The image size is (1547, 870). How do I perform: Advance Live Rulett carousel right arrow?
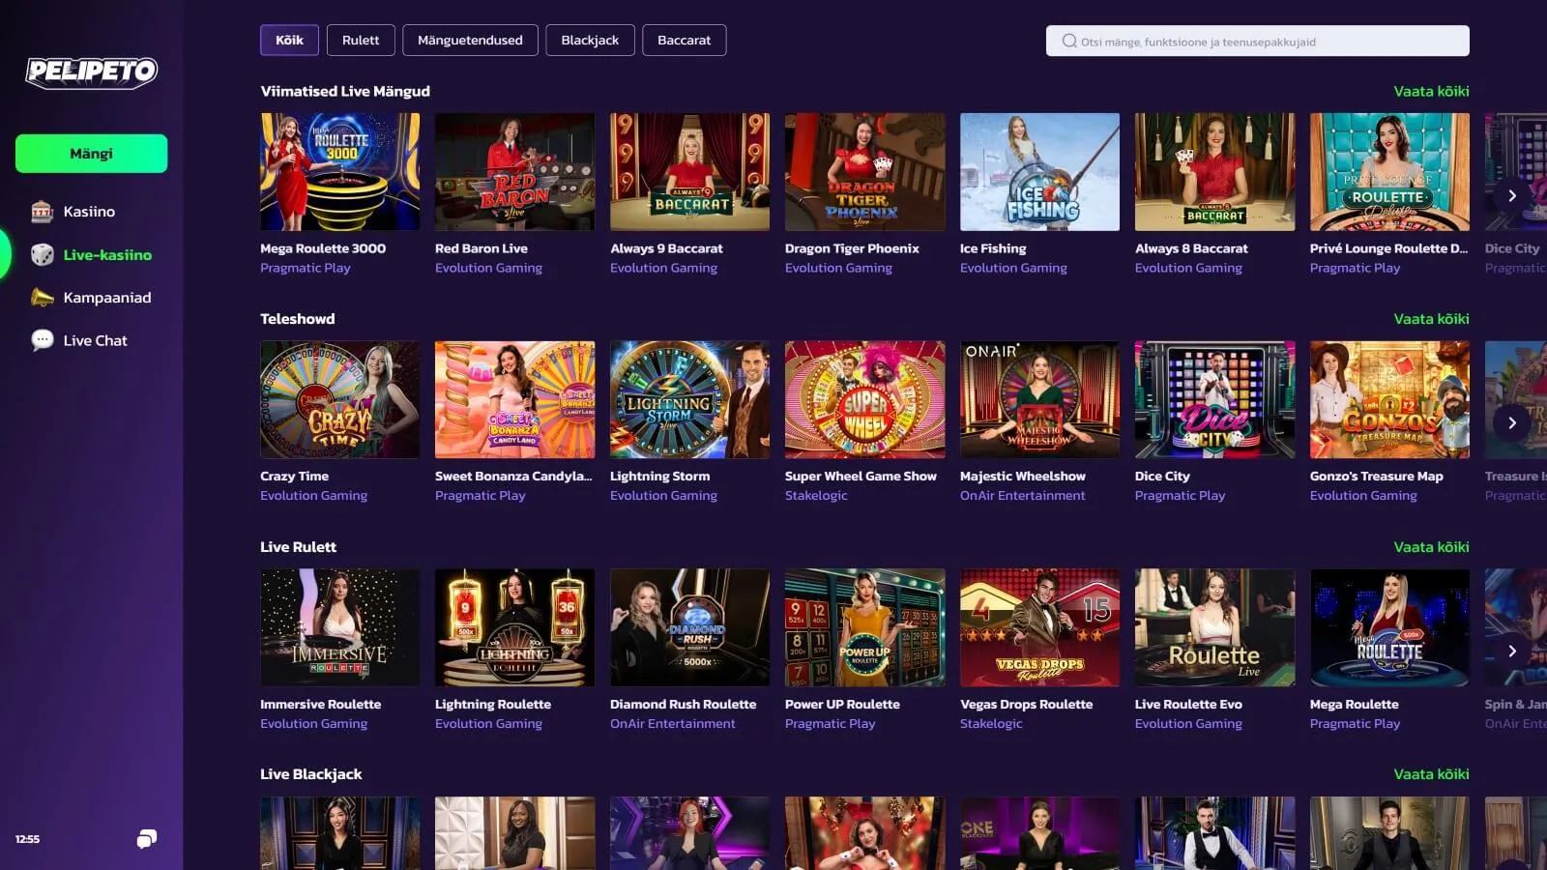coord(1512,651)
